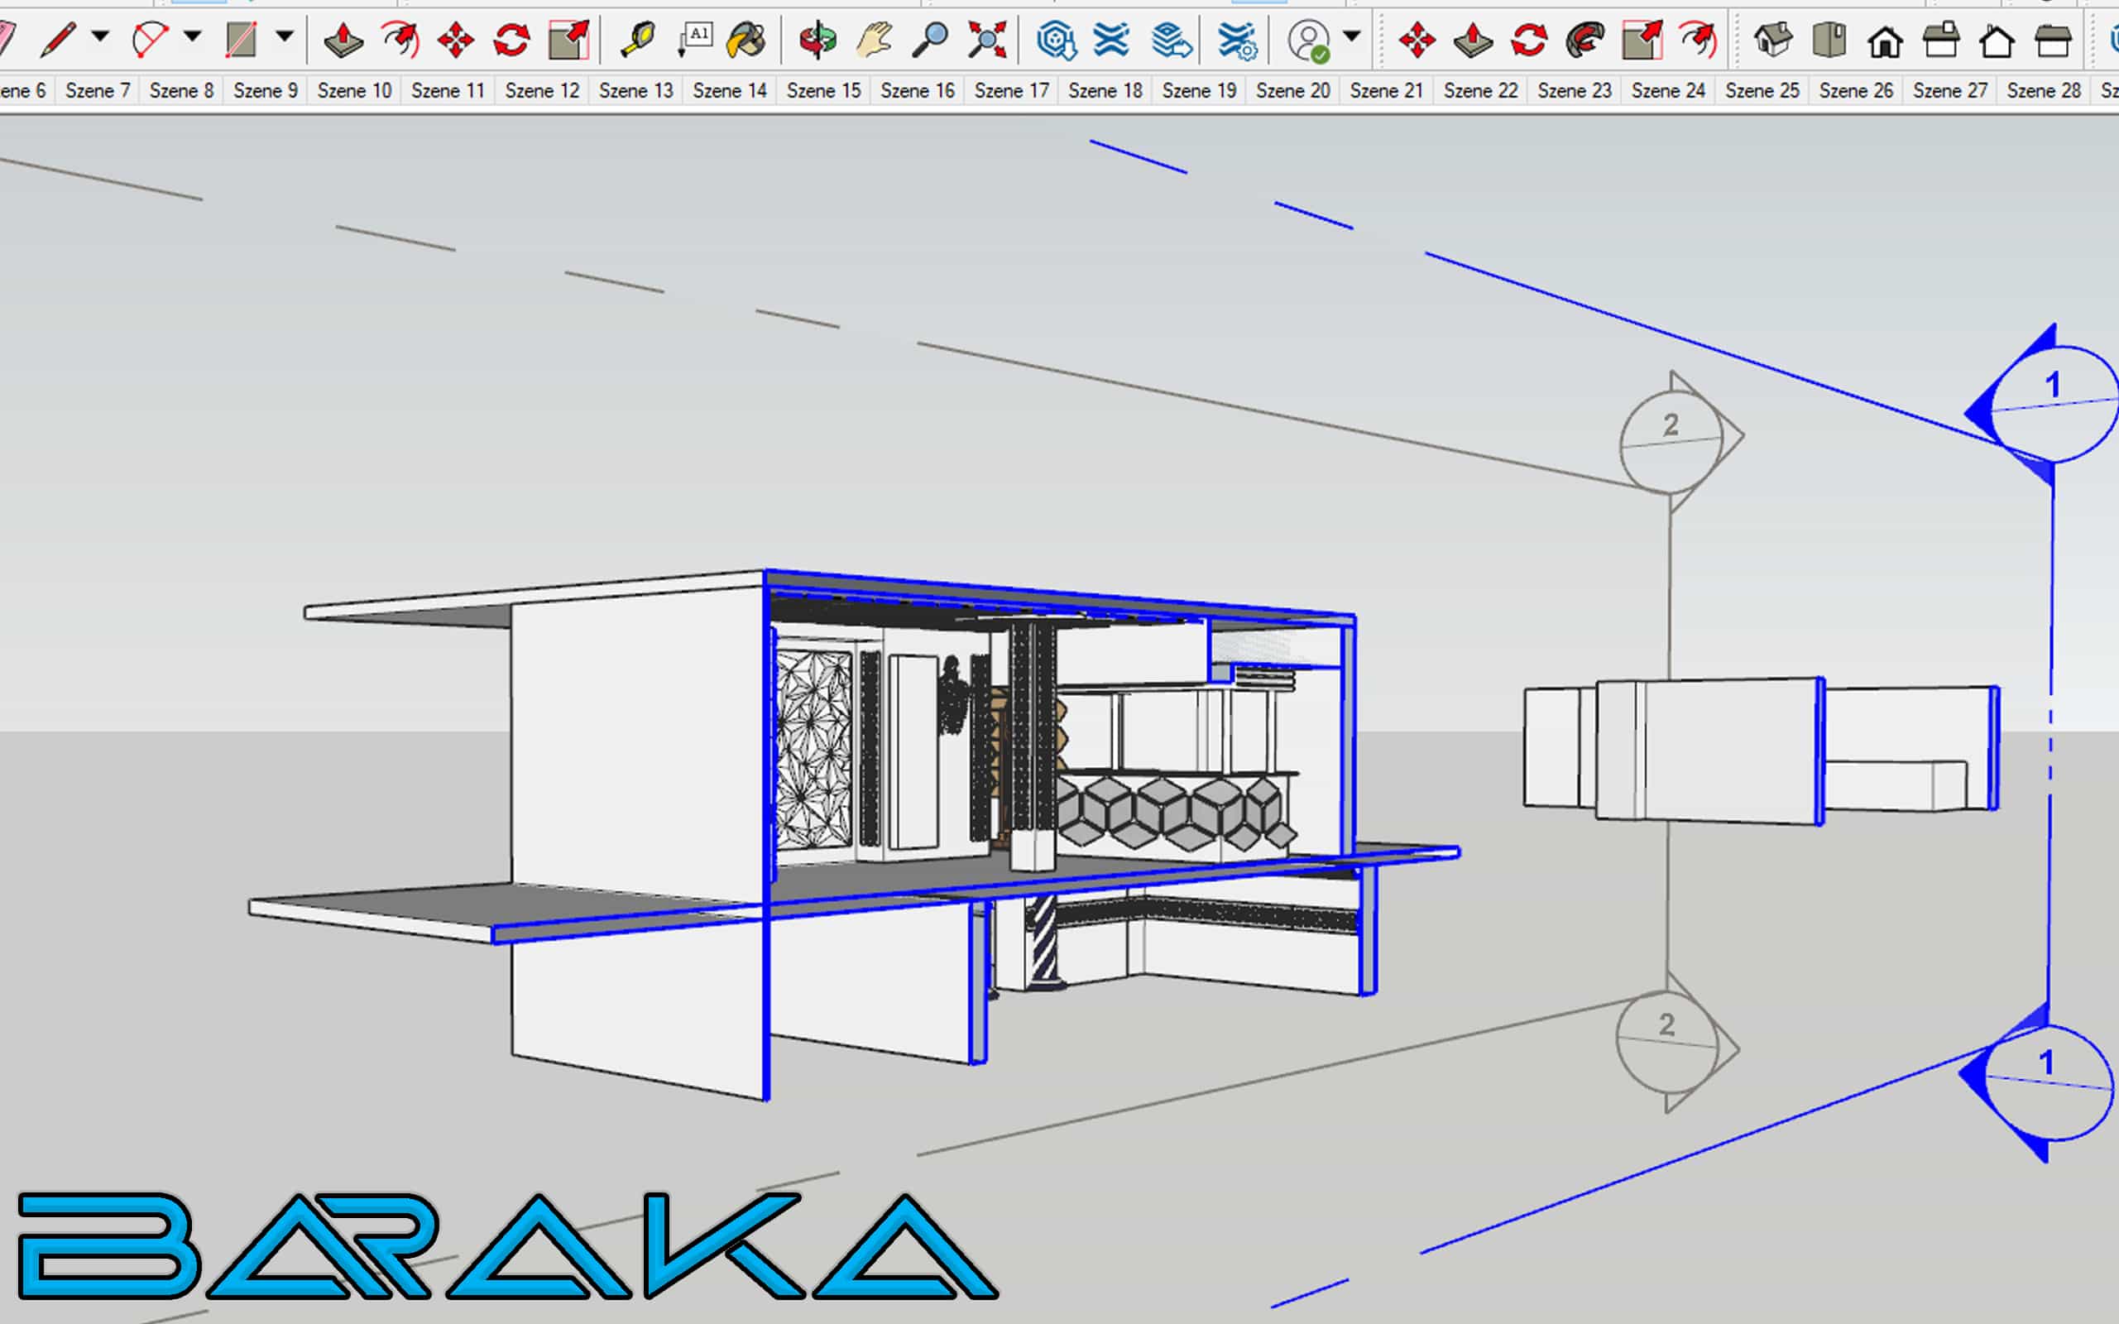Open the Arc tool dropdown arrow
Viewport: 2119px width, 1324px height.
(193, 36)
